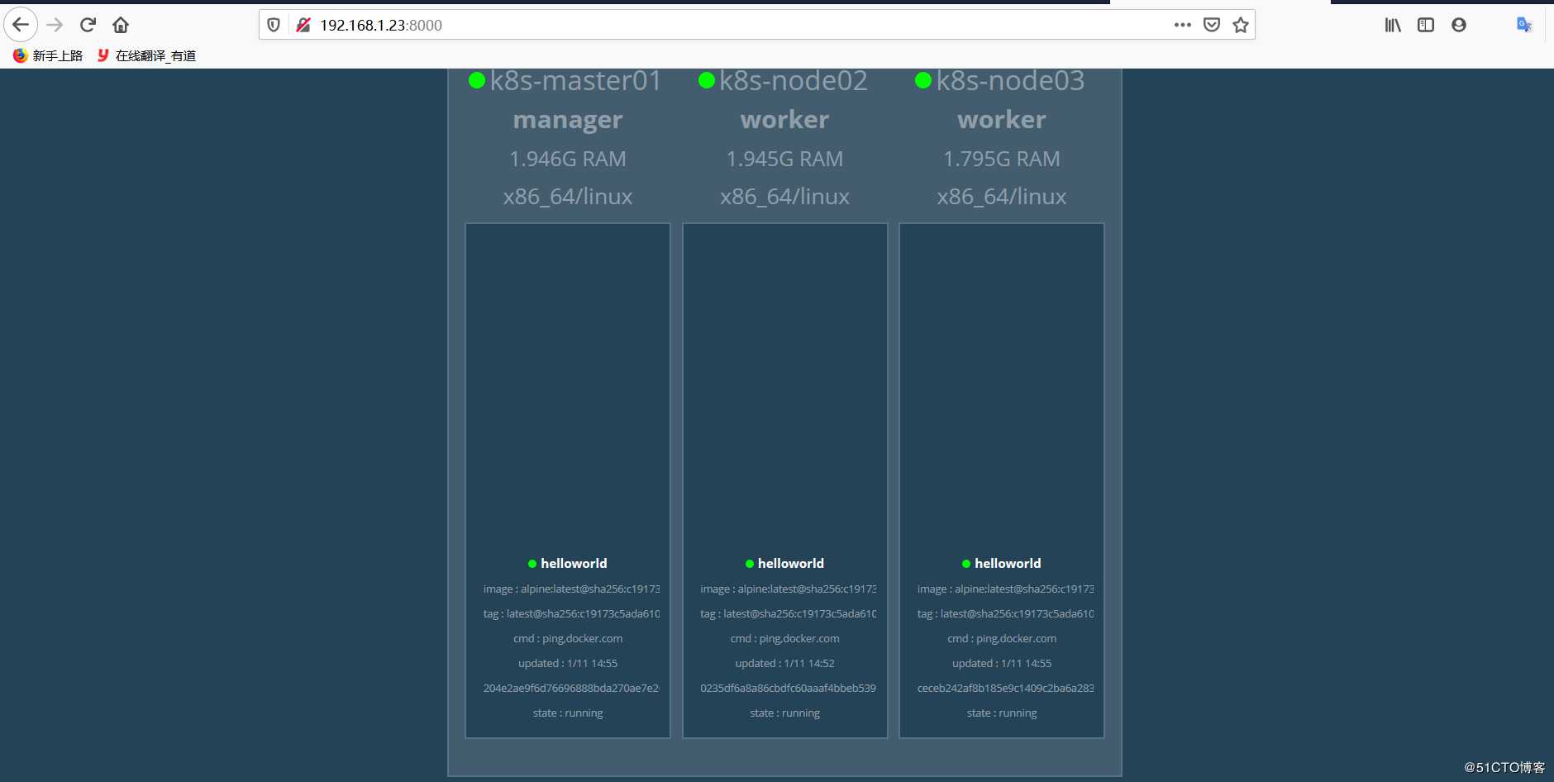Open the 在线翻译_有道 bookmark
This screenshot has width=1554, height=782.
[146, 55]
